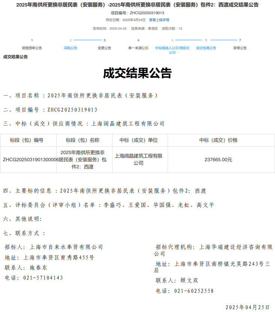
Task: Click the agency phone 021-60252558
Action: click(x=194, y=291)
